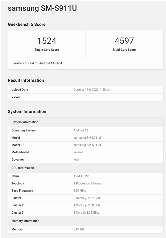Click the Result Information heading
This screenshot has width=166, height=238.
[x=26, y=80]
